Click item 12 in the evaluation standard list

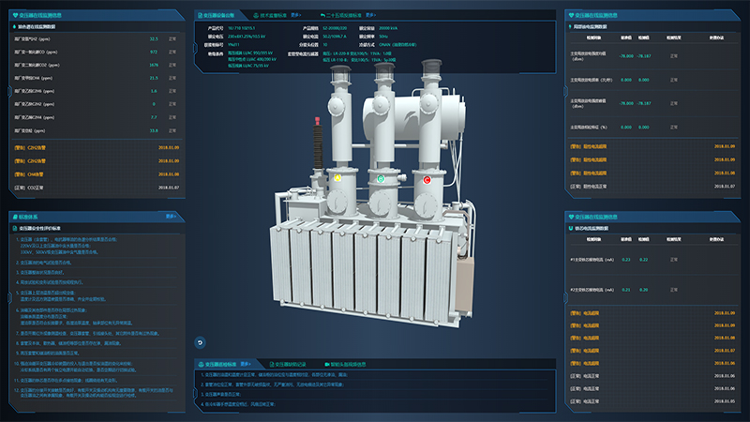tap(95, 393)
